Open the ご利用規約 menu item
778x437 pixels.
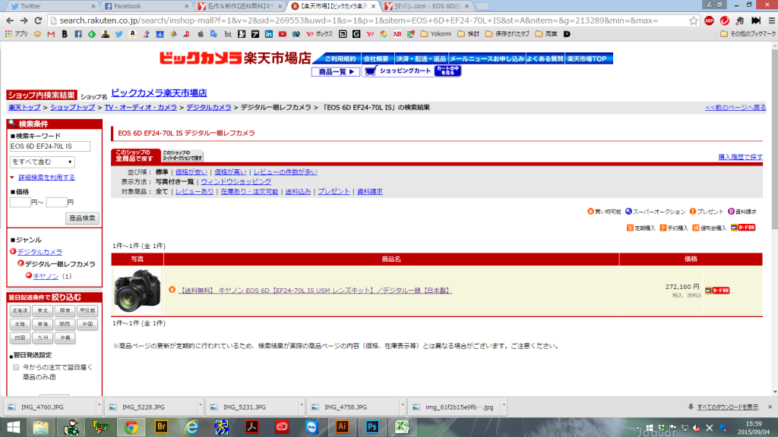coord(340,58)
